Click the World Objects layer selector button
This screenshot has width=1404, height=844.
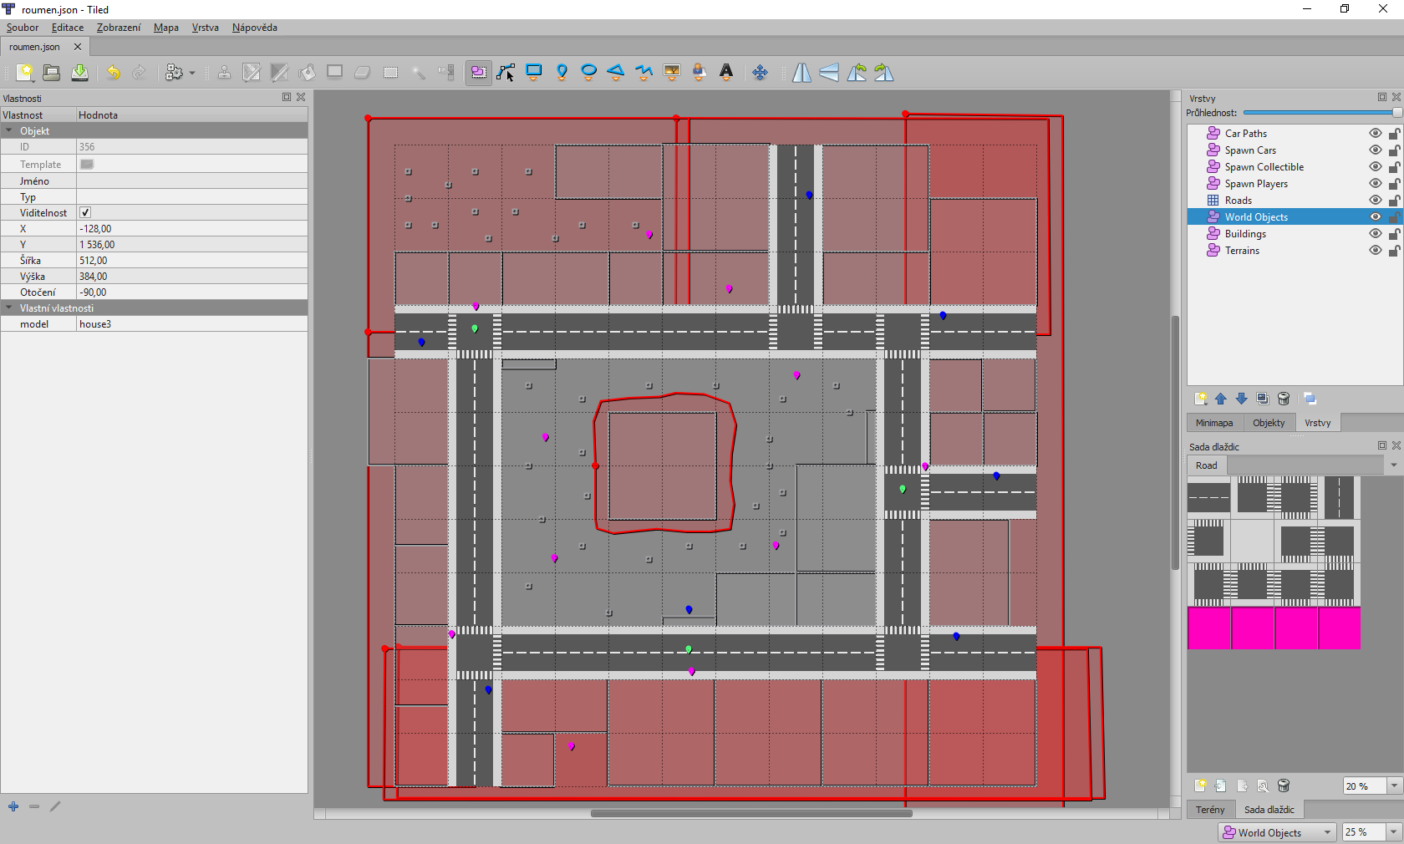click(x=1274, y=832)
